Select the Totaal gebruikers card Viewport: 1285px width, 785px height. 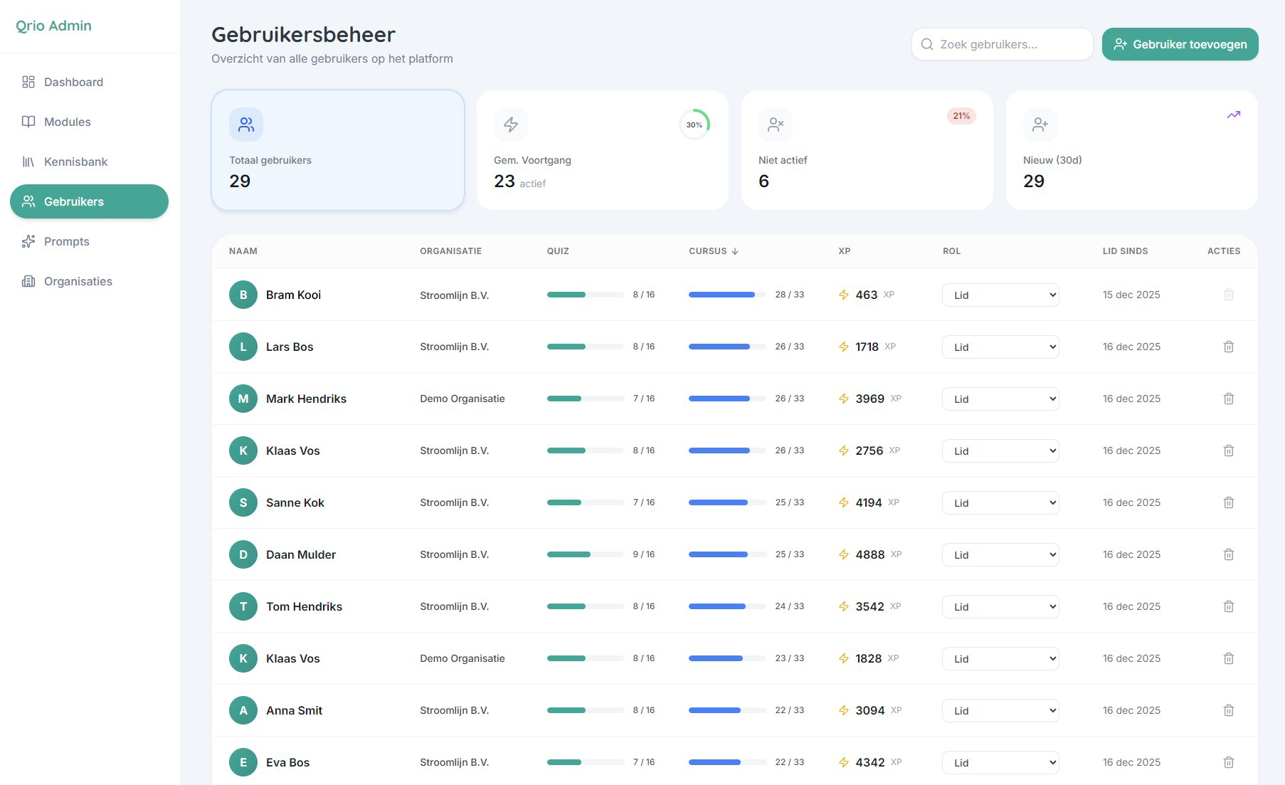point(337,150)
